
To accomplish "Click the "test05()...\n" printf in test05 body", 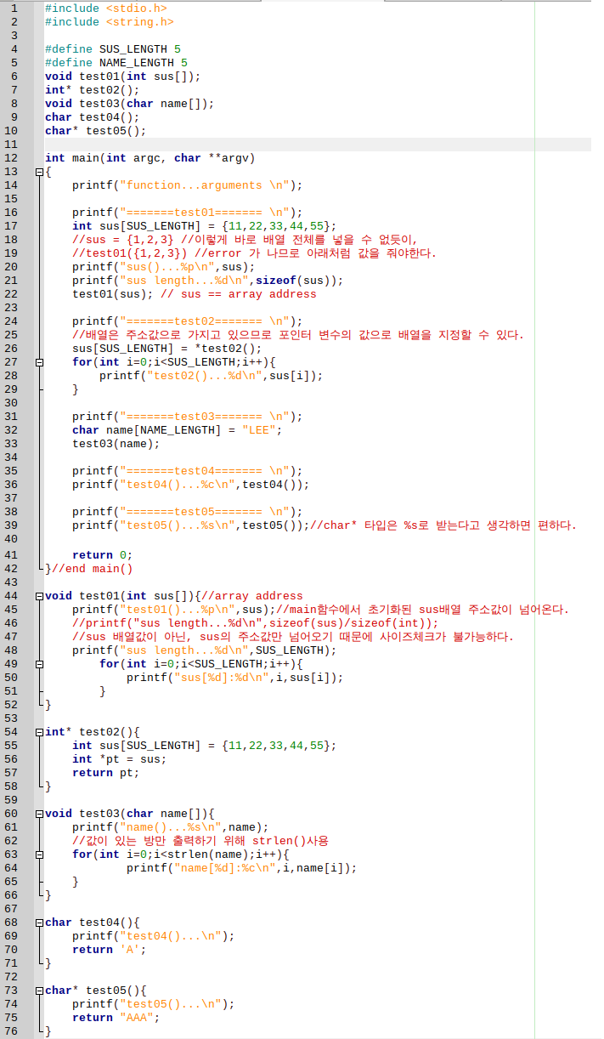I will tap(154, 1004).
